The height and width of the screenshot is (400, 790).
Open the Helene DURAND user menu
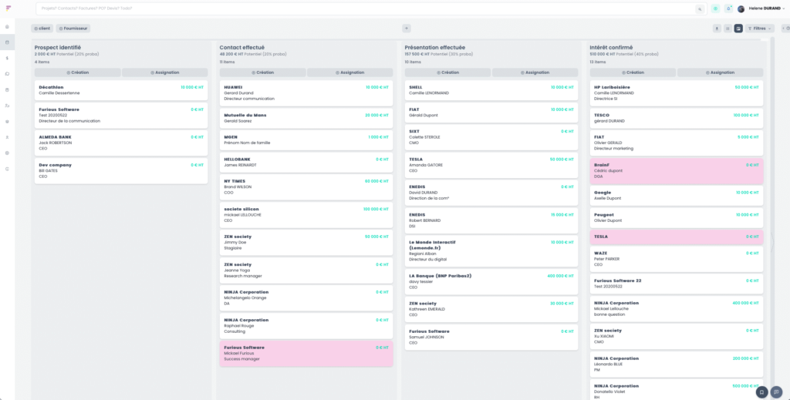(x=766, y=8)
